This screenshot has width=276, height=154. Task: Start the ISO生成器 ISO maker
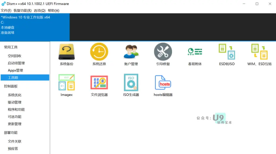pos(131,85)
